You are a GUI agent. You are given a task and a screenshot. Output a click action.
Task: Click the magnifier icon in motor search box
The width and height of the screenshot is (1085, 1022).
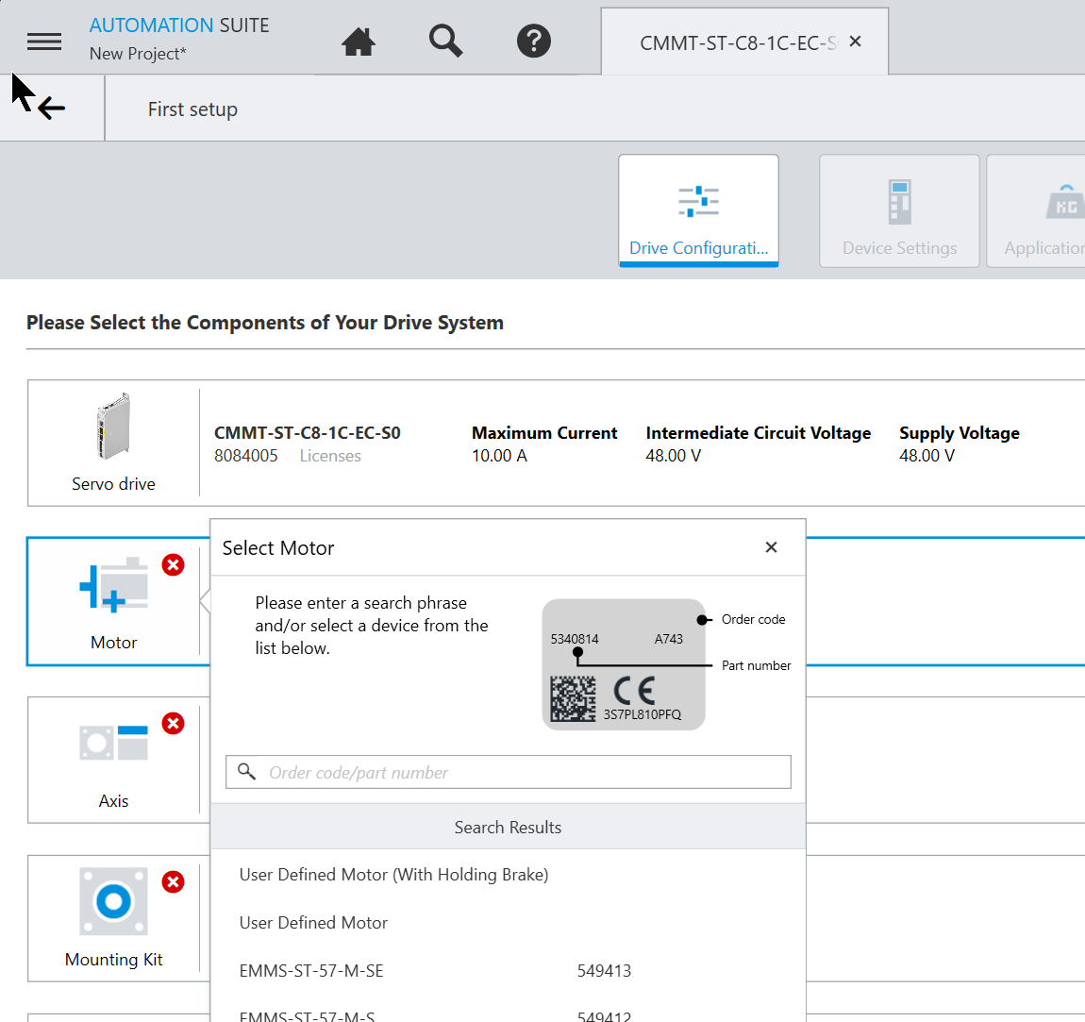pyautogui.click(x=246, y=772)
